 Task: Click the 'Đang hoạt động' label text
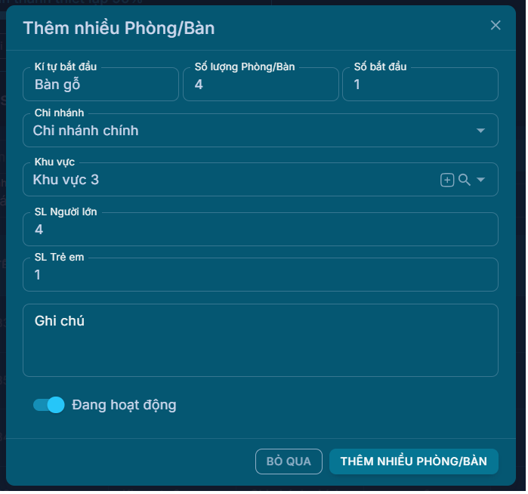pyautogui.click(x=124, y=405)
